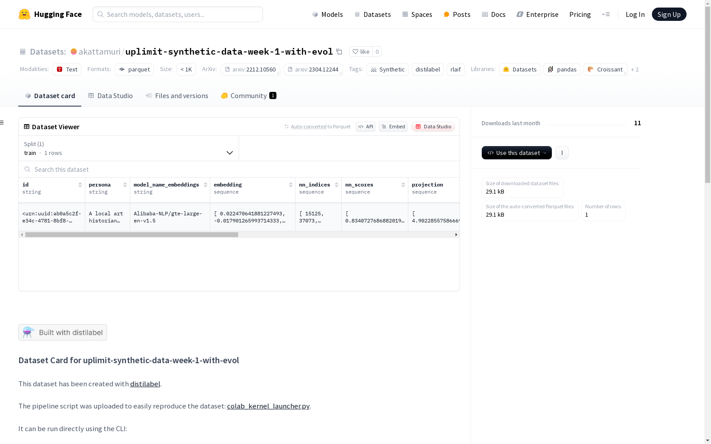The height and width of the screenshot is (444, 711).
Task: Sort the persona column
Action: [x=125, y=185]
